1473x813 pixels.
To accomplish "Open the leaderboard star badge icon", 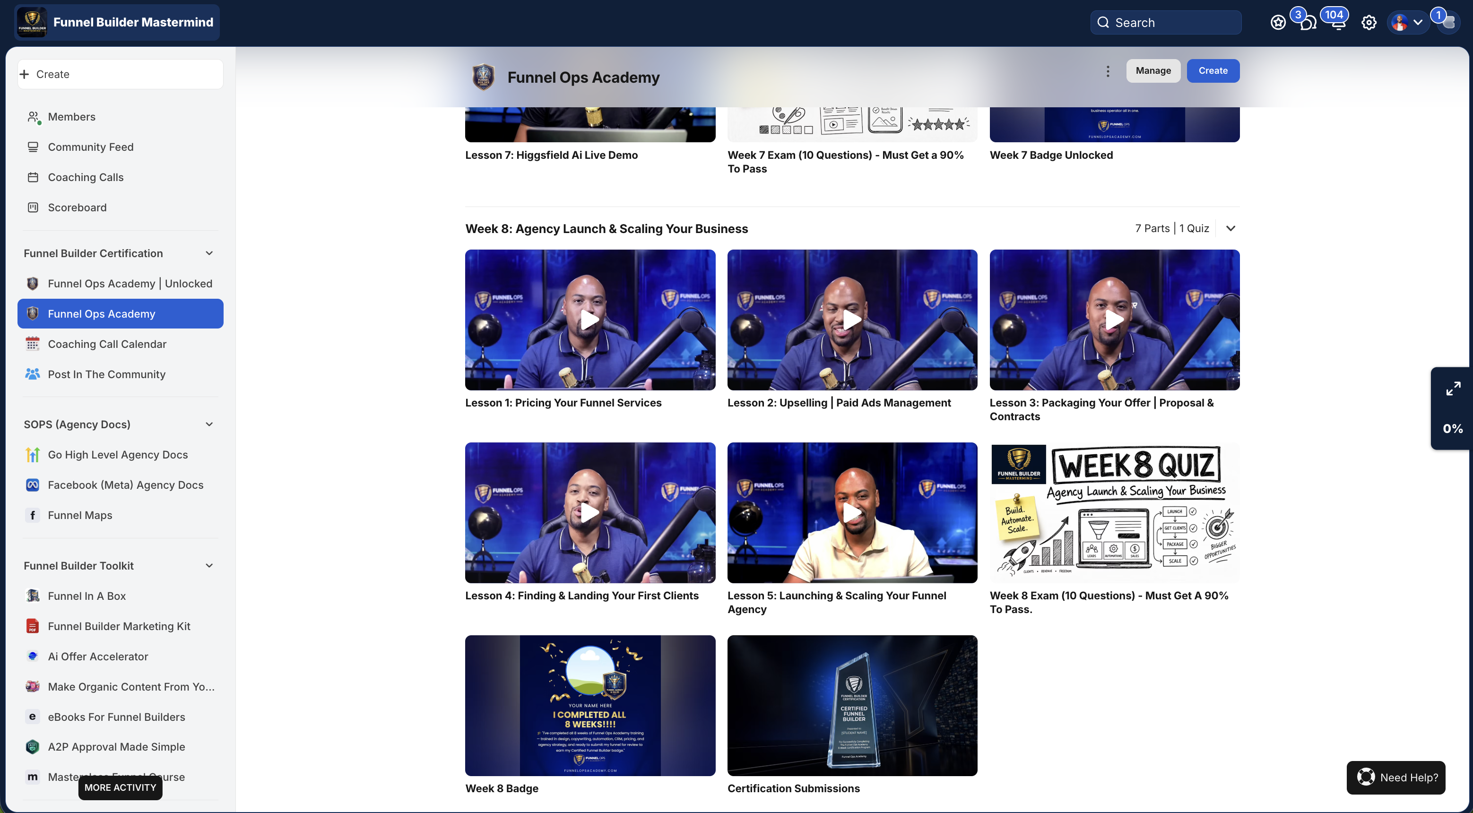I will 1278,23.
